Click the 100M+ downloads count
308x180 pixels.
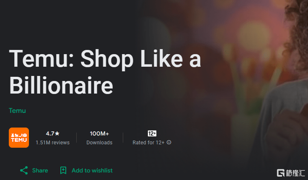[x=99, y=133]
